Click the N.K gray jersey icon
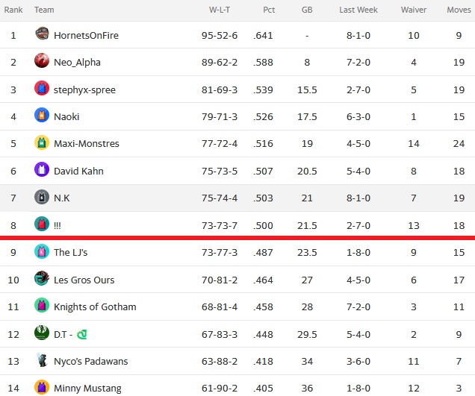 tap(42, 197)
